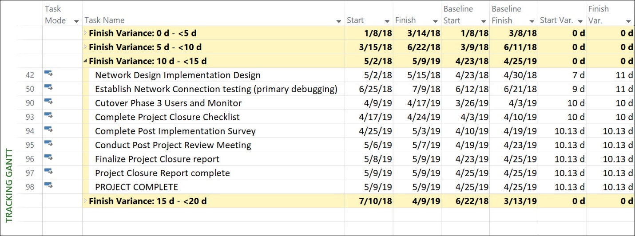Screen dimensions: 635x236
Task: Expand Finish Variance: 15 d - <20 d group
Action: pyautogui.click(x=86, y=201)
